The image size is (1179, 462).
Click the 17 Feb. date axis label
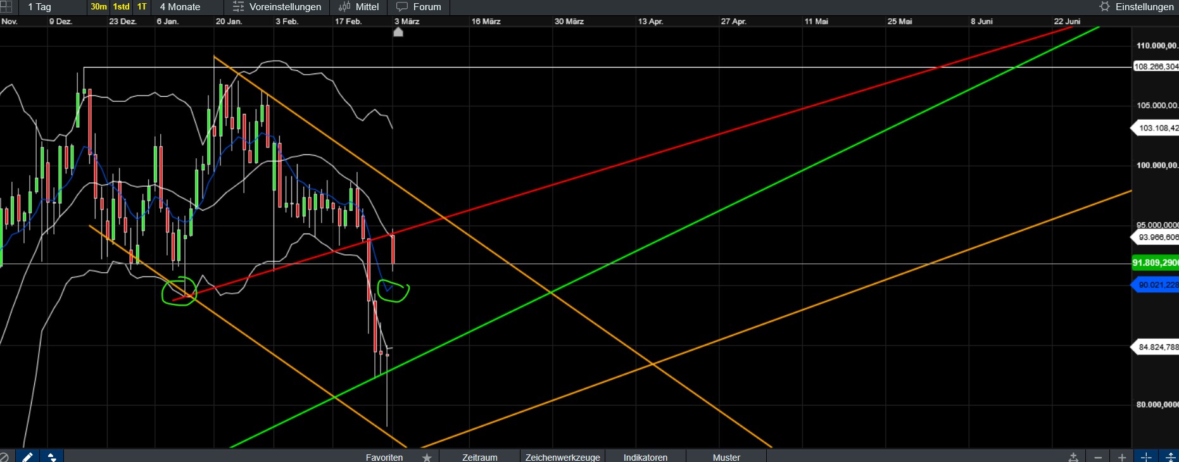click(348, 22)
